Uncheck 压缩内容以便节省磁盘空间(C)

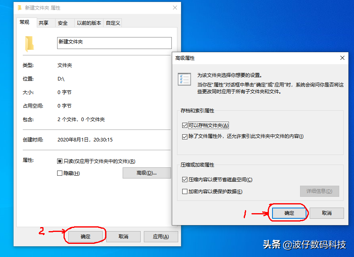(185, 180)
